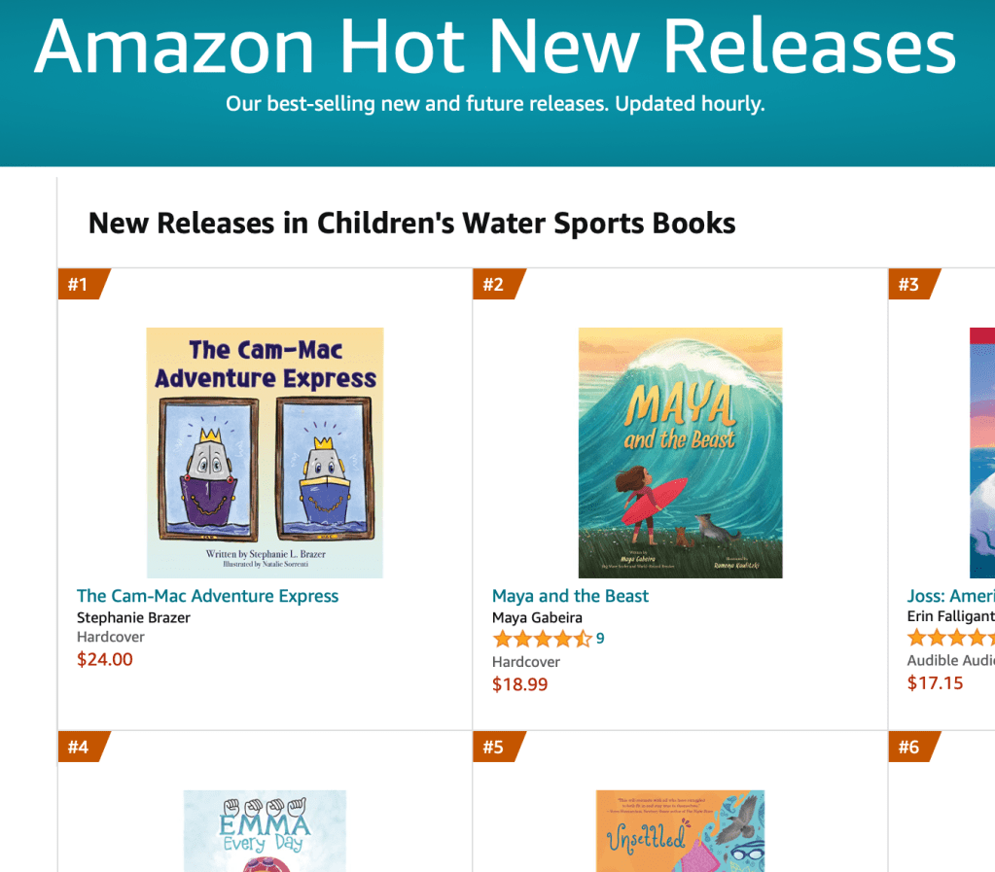
Task: Click the #6 rank badge
Action: [909, 748]
